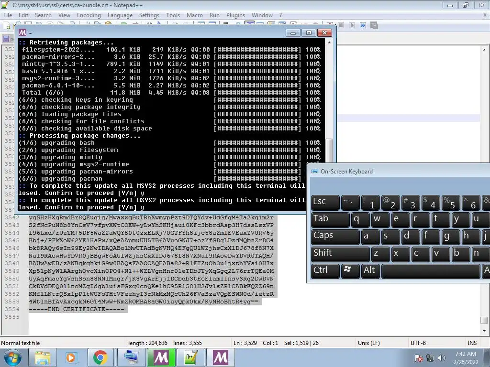Open the Window menu
Viewport: 490px width, 367px height.
262,15
